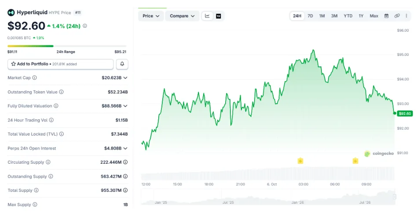Click the price alert bell icon

coord(122,64)
